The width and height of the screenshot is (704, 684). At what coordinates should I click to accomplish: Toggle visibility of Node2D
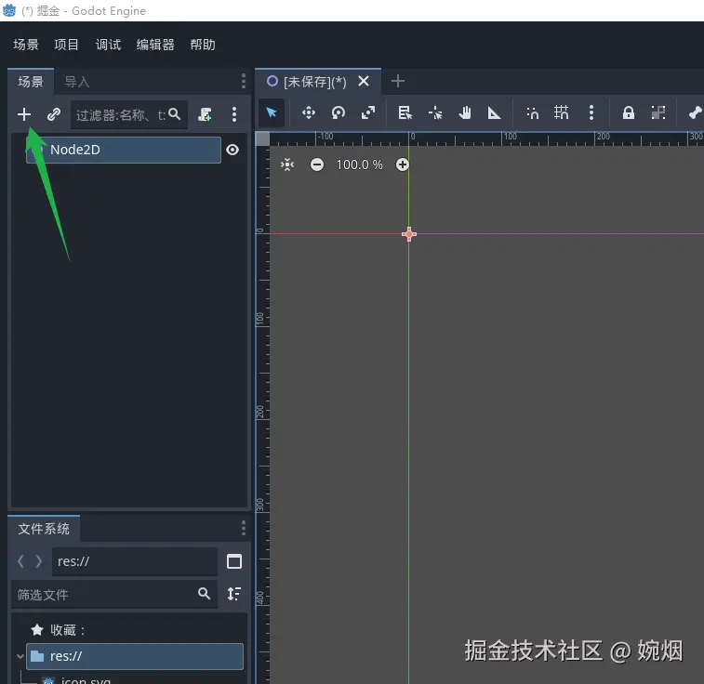tap(232, 150)
